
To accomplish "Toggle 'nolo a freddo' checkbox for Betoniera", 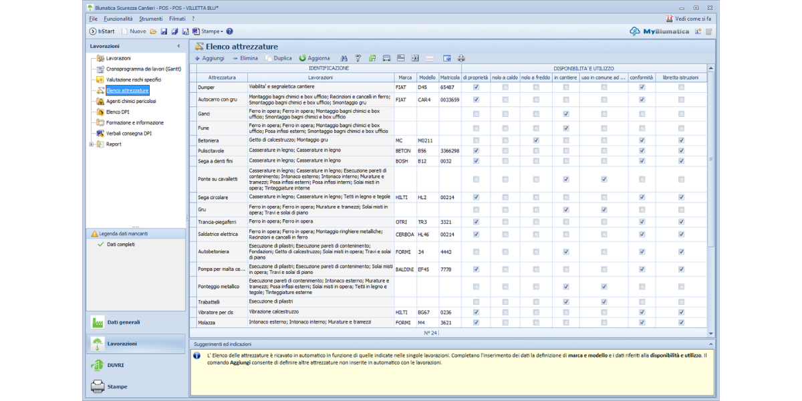I will click(536, 140).
